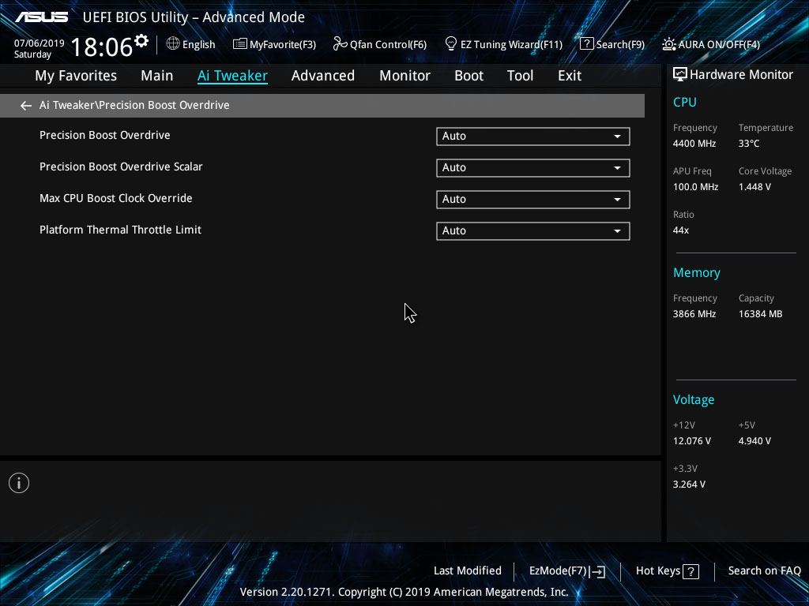
Task: Click the Precision Boost Overdrive label
Action: [x=105, y=135]
